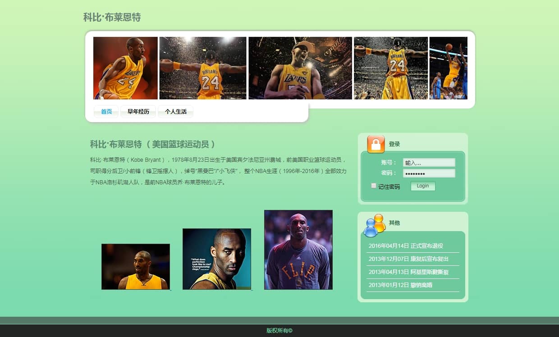Viewport: 559px width, 337px height.
Task: Go to the 个人生活 tab
Action: (175, 112)
